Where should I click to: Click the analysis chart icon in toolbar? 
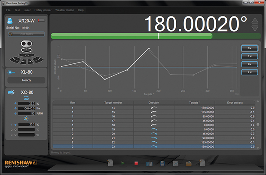click(176, 164)
